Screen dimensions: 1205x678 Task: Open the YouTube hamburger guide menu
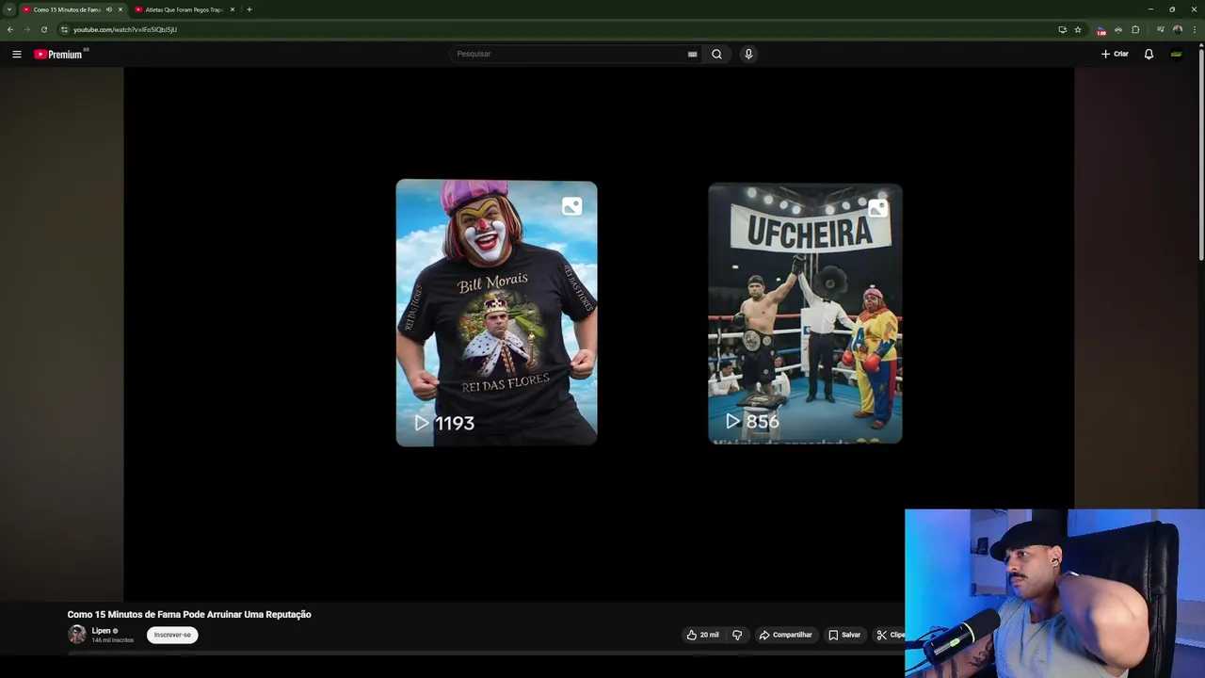[x=16, y=54]
